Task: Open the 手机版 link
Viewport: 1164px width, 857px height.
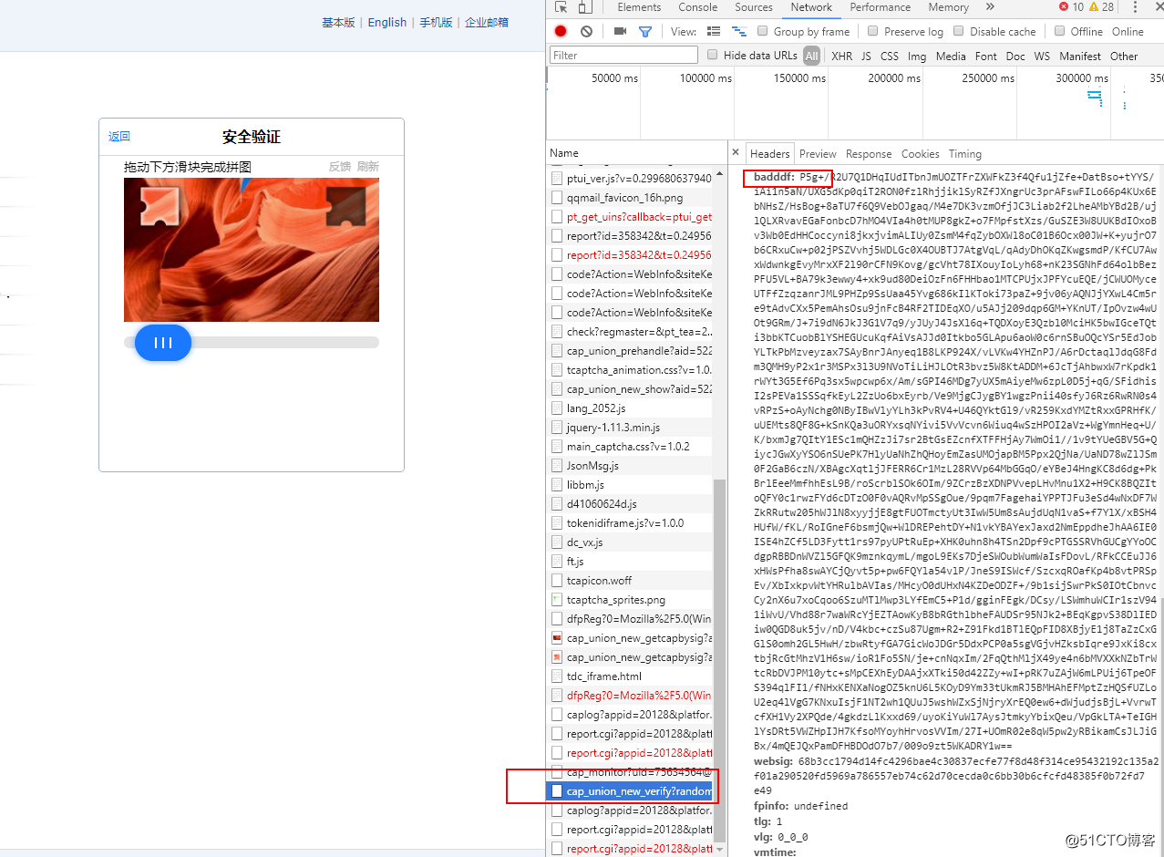Action: (x=436, y=23)
